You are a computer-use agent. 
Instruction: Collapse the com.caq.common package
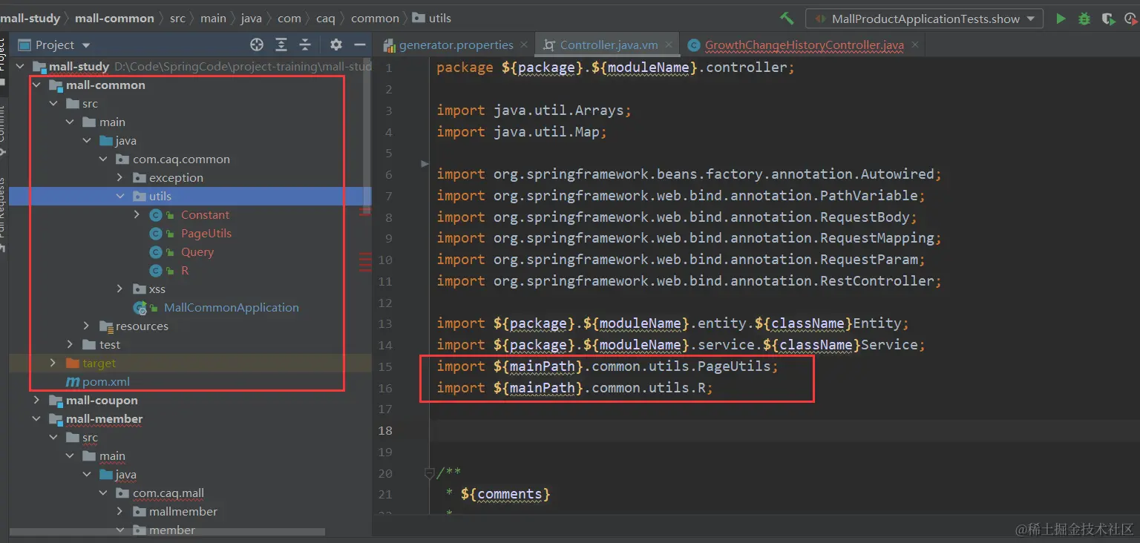point(103,159)
